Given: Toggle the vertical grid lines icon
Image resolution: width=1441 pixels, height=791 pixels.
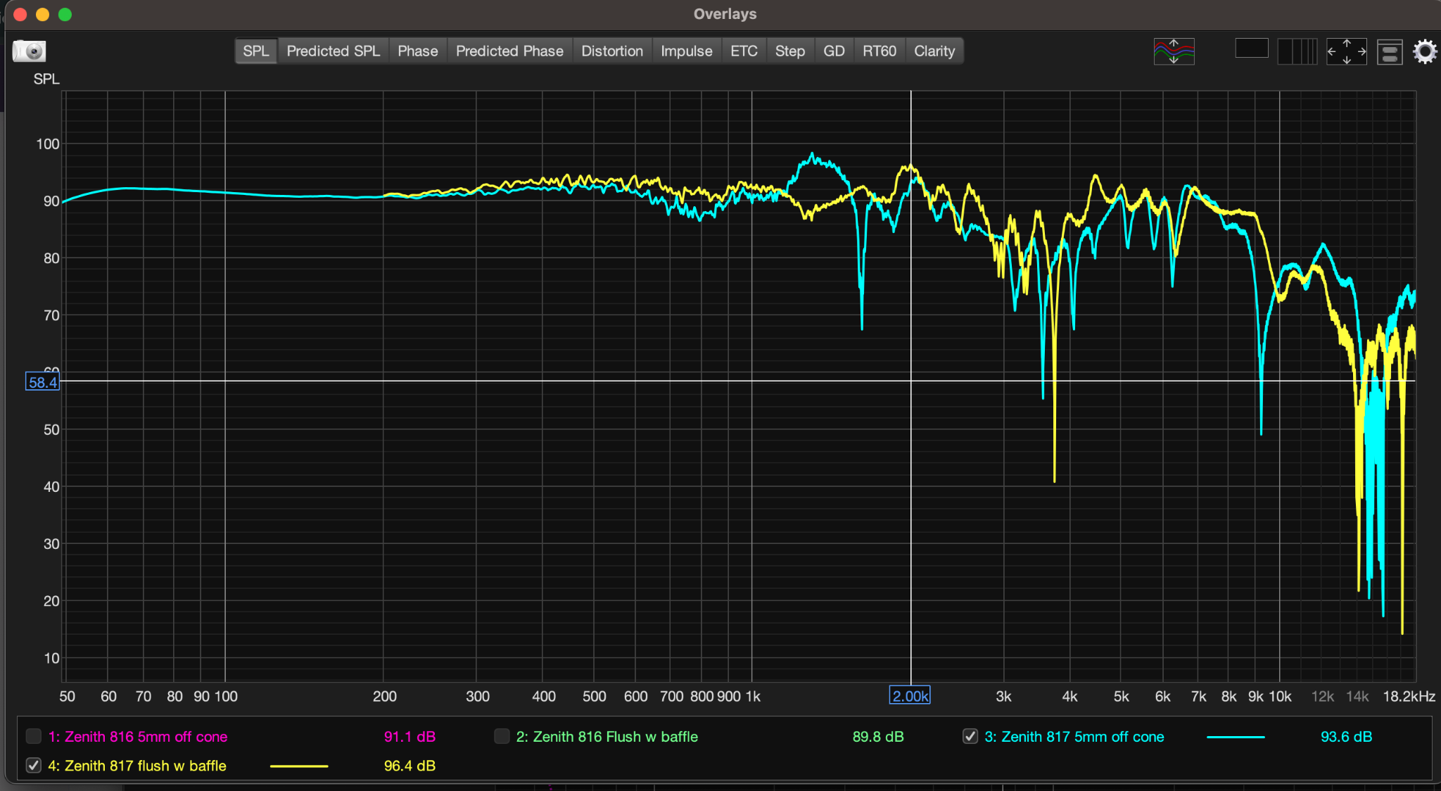Looking at the screenshot, I should pos(1297,51).
